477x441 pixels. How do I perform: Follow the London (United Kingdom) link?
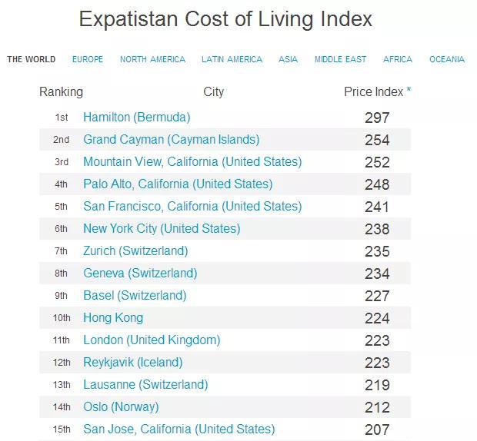click(152, 340)
